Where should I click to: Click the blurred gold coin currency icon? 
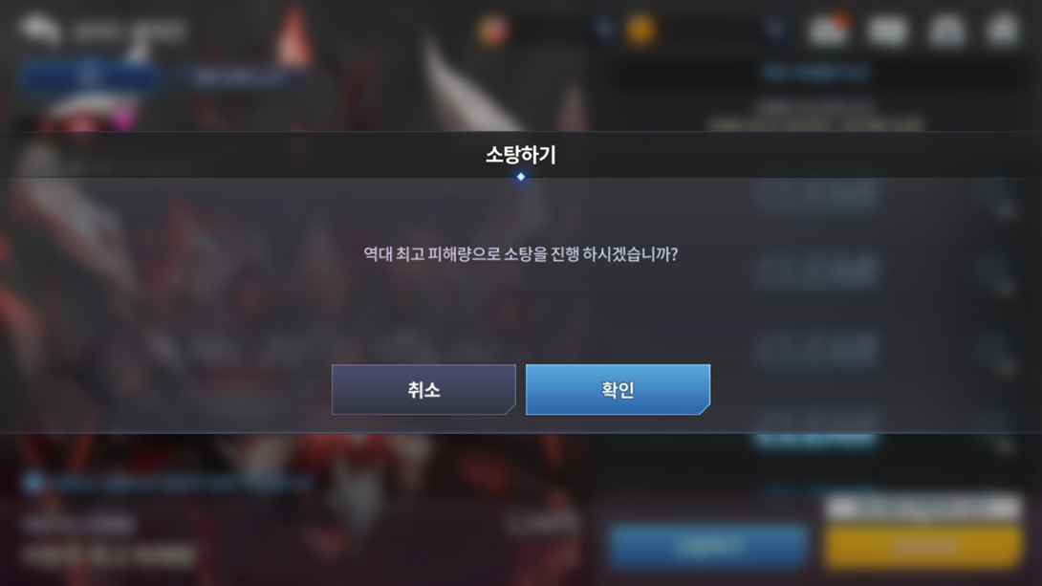click(x=640, y=30)
